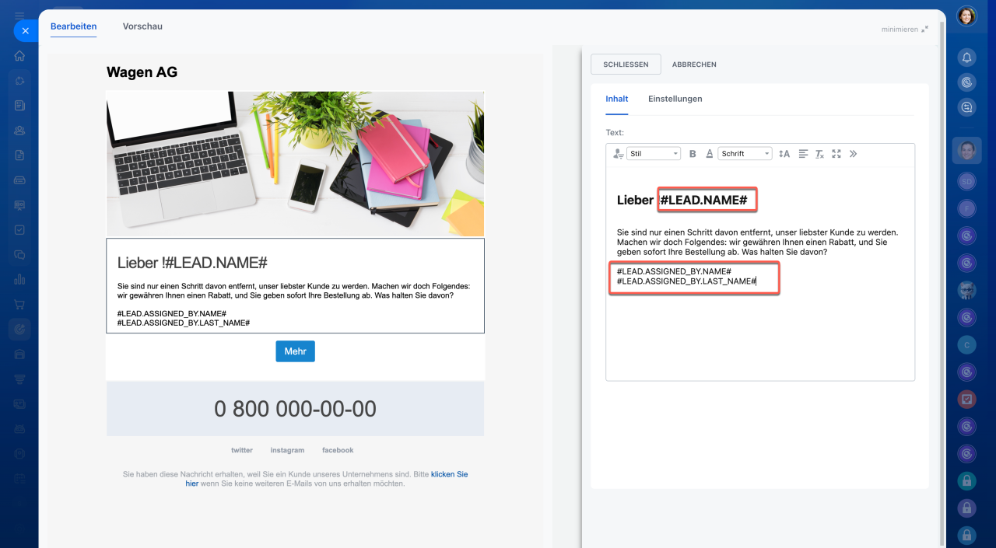Open the text color tool
Viewport: 996px width, 548px height.
[x=710, y=154]
